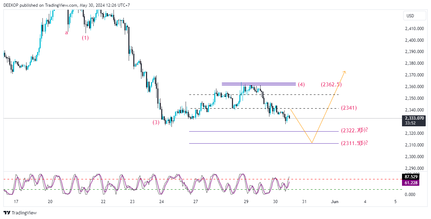Viewport: 431px width, 219px height.
Task: Select the current price label 2,333.070
Action: click(414, 118)
